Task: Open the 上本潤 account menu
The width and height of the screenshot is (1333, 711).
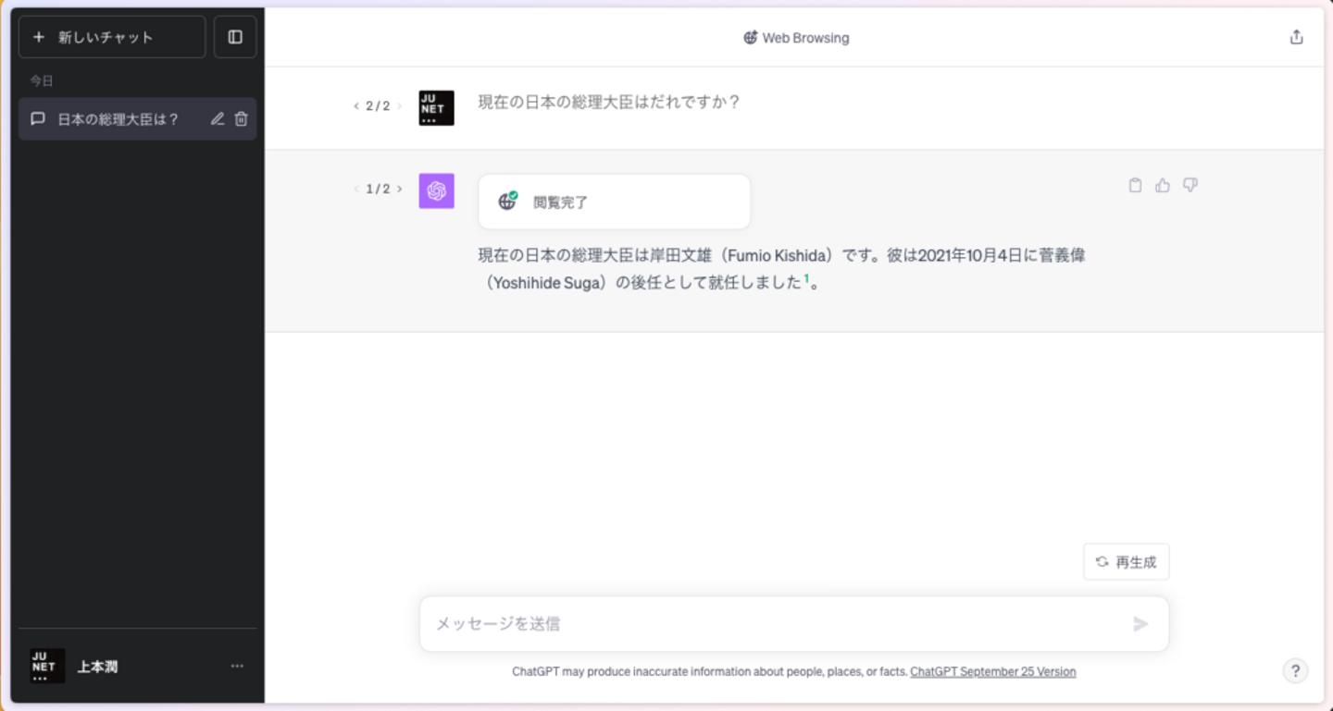Action: tap(137, 666)
